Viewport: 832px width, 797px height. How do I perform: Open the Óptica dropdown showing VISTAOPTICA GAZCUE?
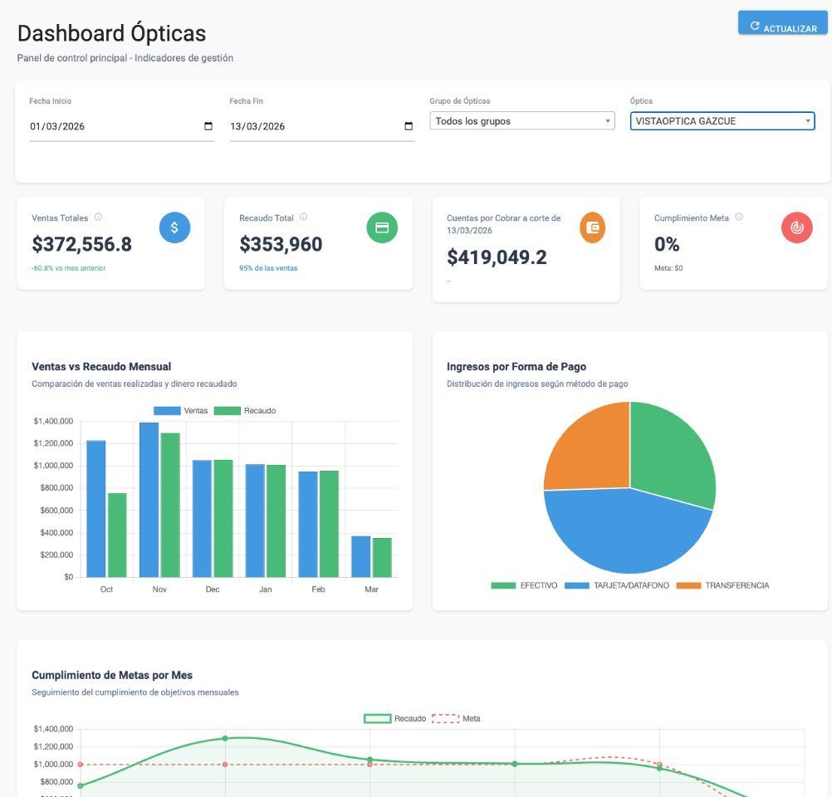point(721,120)
